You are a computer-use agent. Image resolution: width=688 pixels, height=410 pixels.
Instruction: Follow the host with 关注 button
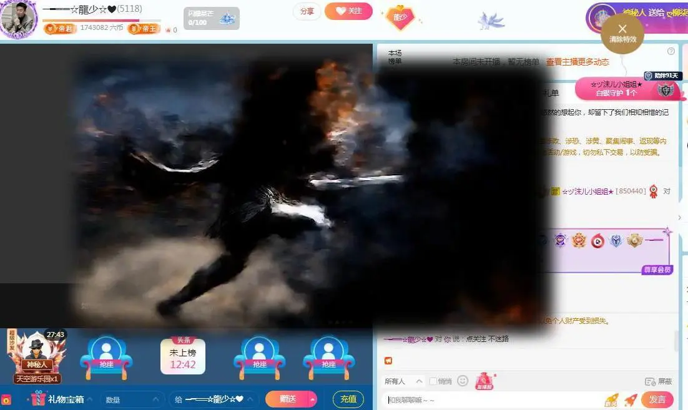348,11
